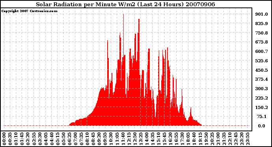The height and width of the screenshot is (147, 272).
Task: Click the 825.9 y-axis label
Action: (x=261, y=24)
